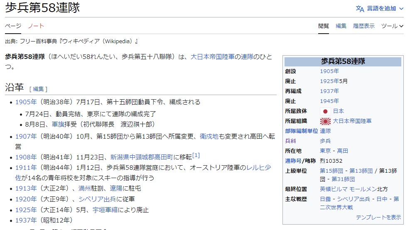Open the 大日本帝国陸軍 link in intro

pos(213,57)
